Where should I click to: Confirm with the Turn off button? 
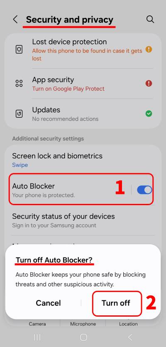tap(117, 303)
